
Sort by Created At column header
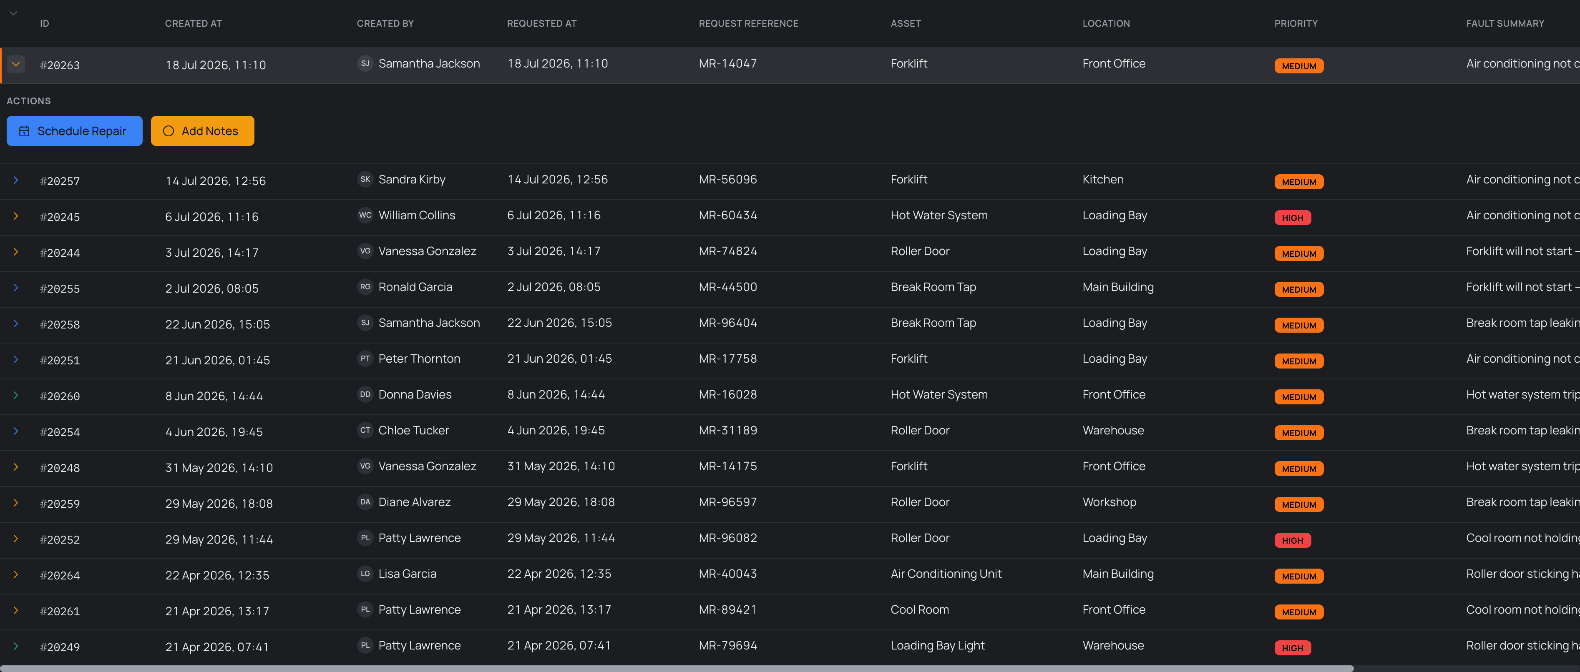click(x=193, y=23)
